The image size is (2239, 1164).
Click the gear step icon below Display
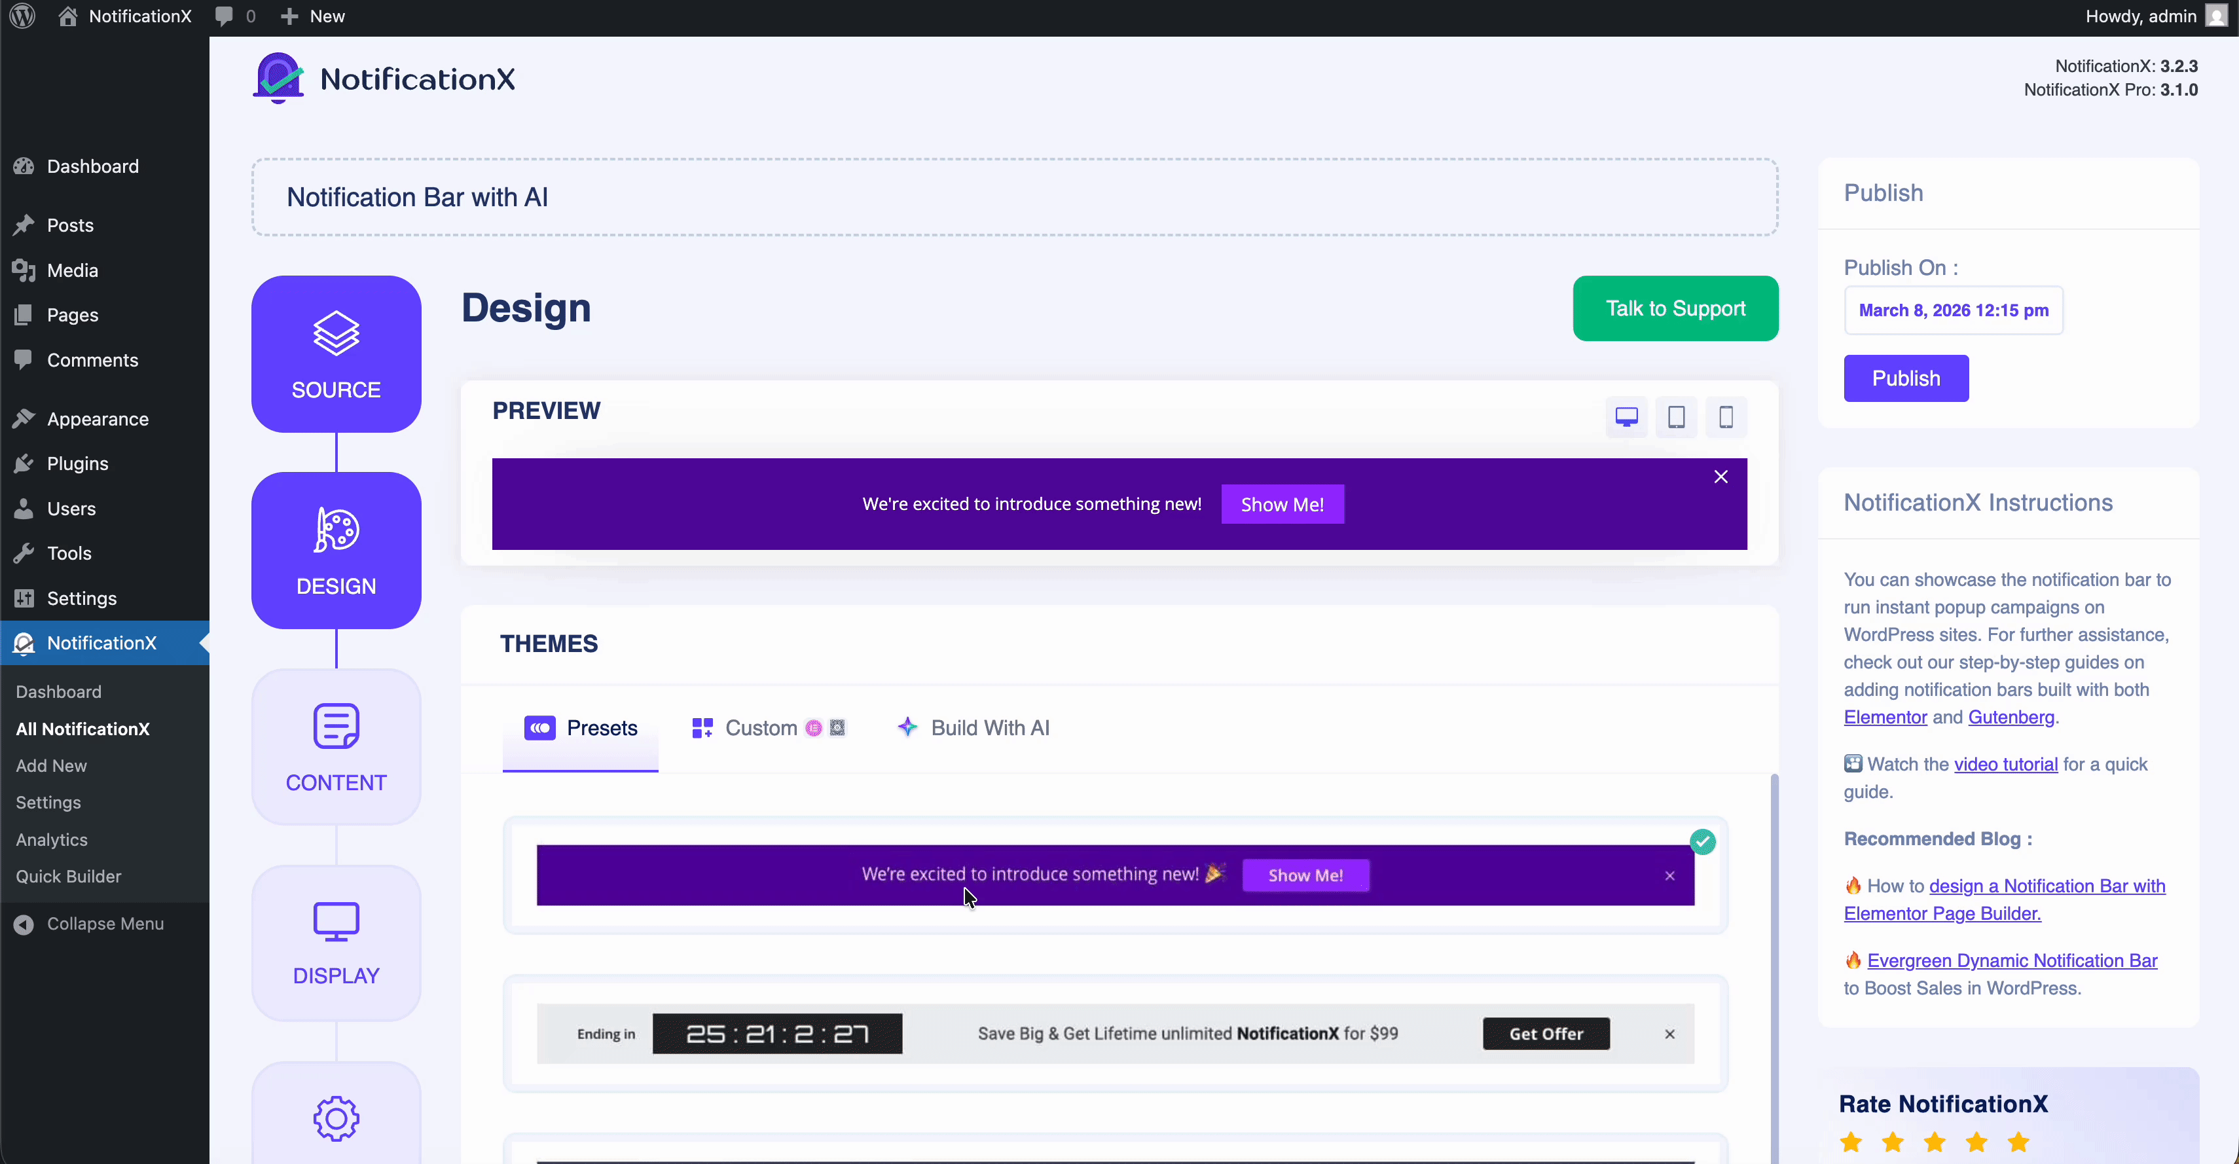point(335,1119)
